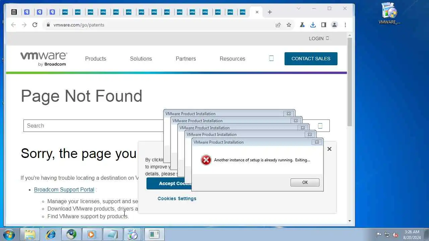Viewport: 429px width, 241px height.
Task: Click the VMware by Broadcom logo
Action: pos(44,59)
